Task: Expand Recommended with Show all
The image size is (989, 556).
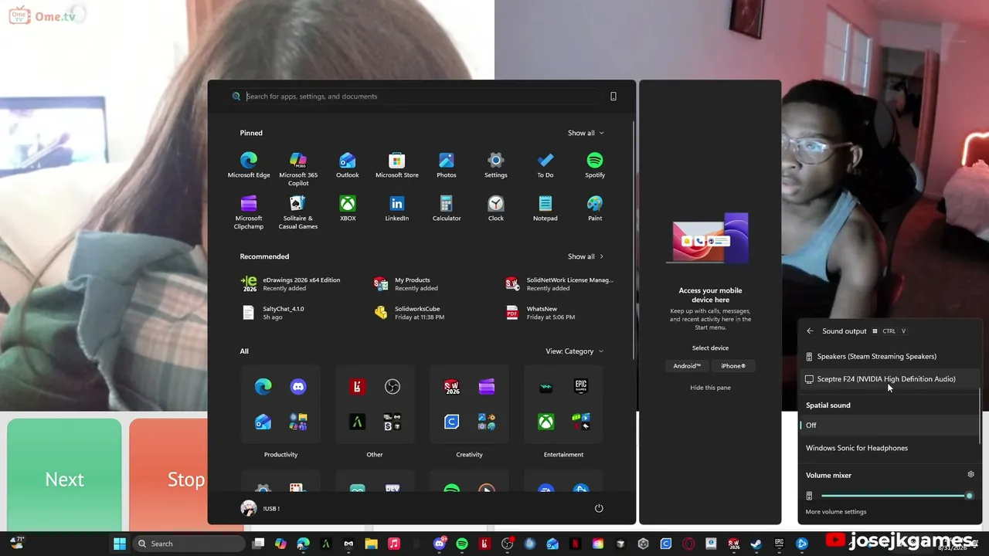Action: tap(586, 256)
